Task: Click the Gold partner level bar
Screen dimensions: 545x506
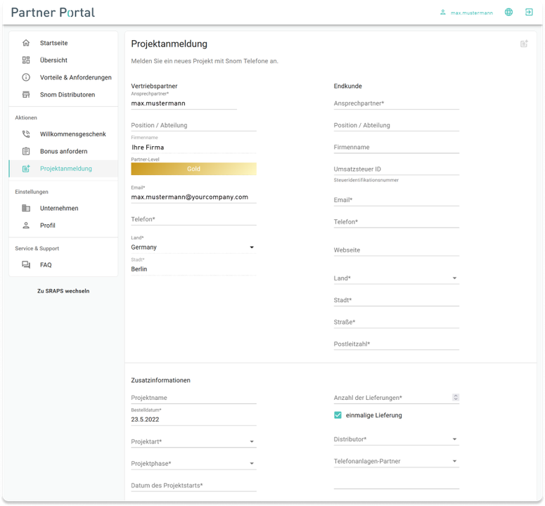Action: point(193,169)
